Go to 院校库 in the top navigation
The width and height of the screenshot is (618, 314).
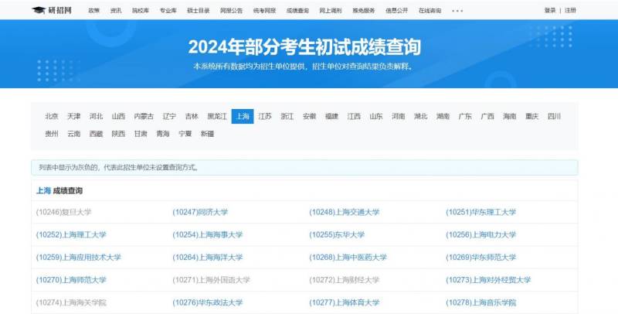(x=141, y=11)
